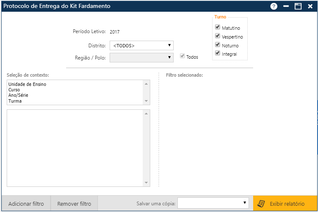Select Unidade de Ensino in context list
318x212 pixels.
pos(27,84)
